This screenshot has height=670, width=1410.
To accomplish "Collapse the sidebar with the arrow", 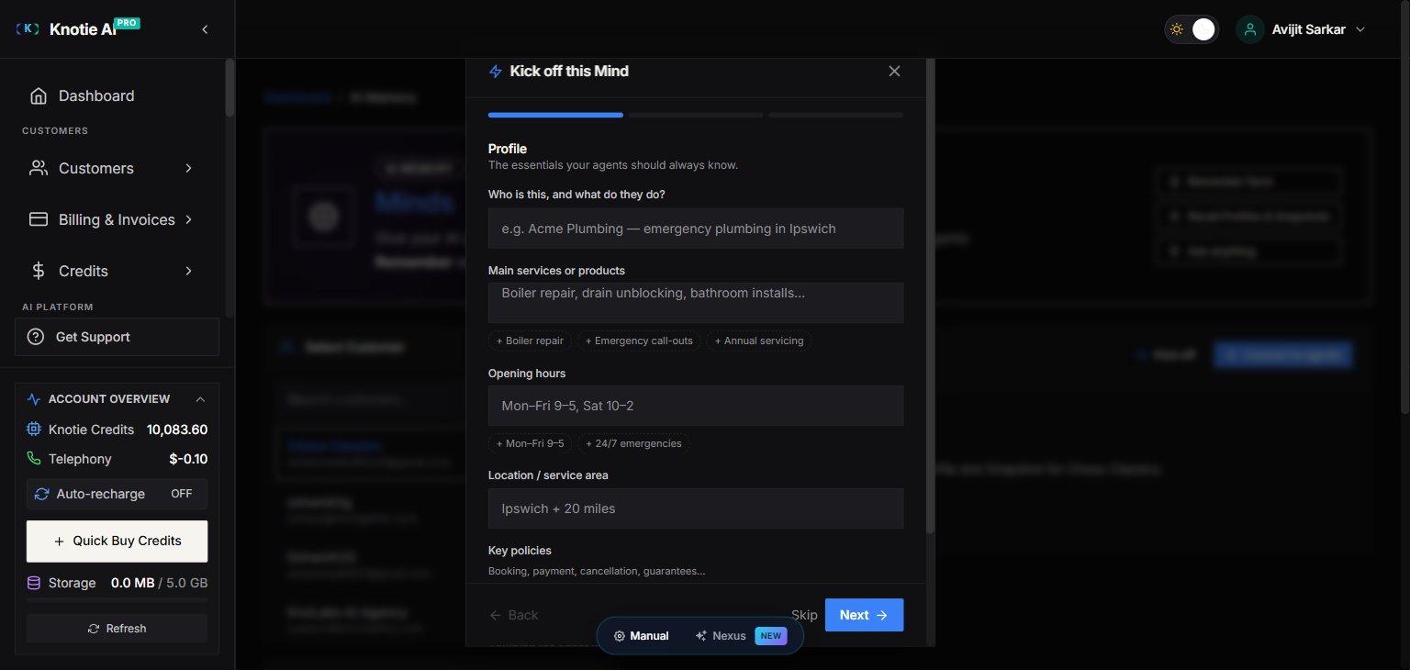I will [205, 29].
